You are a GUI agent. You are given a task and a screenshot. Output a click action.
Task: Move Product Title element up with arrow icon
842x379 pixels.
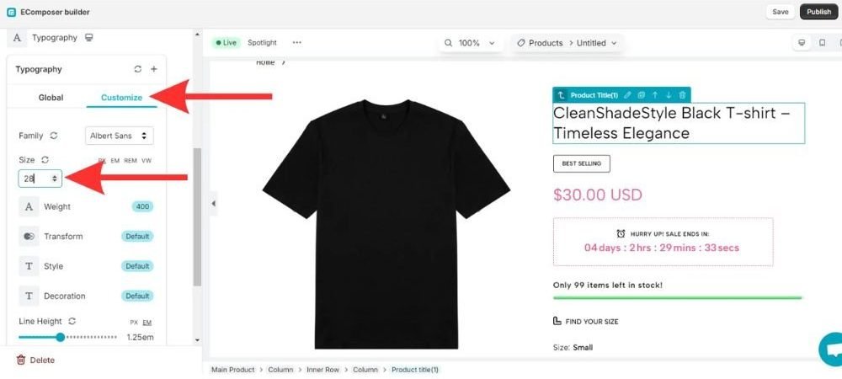click(655, 95)
